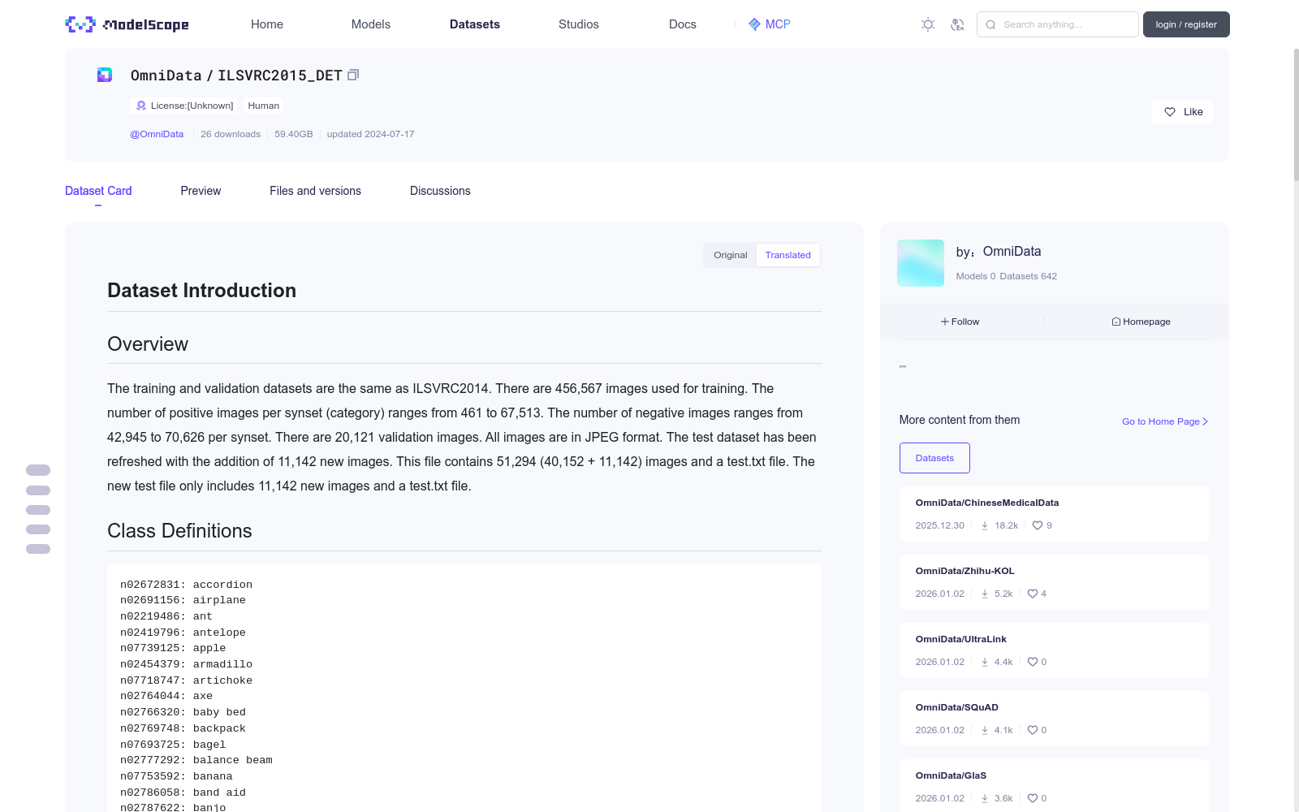Click the download icon on UltraLink card
The image size is (1299, 812).
point(985,662)
